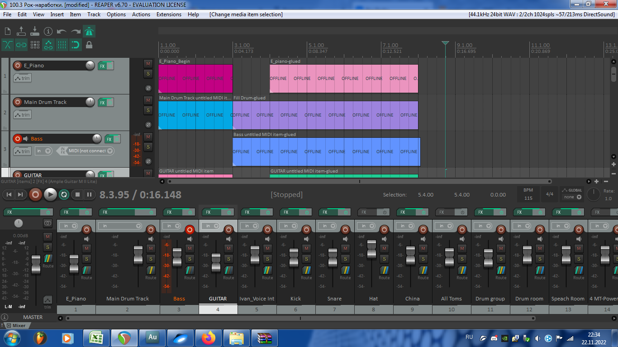
Task: Toggle the locking padlock icon
Action: click(x=89, y=45)
